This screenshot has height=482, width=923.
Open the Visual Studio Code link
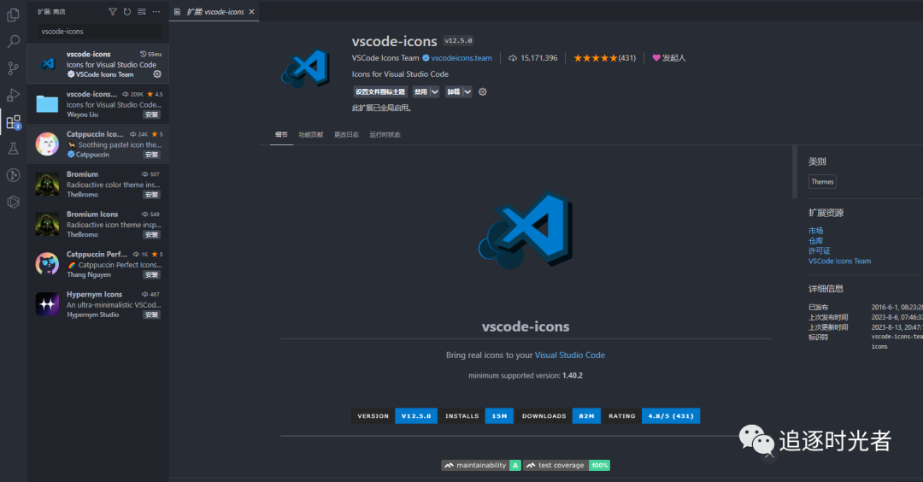[570, 355]
